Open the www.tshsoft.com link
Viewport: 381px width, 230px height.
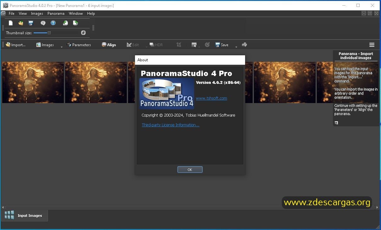[x=211, y=98]
